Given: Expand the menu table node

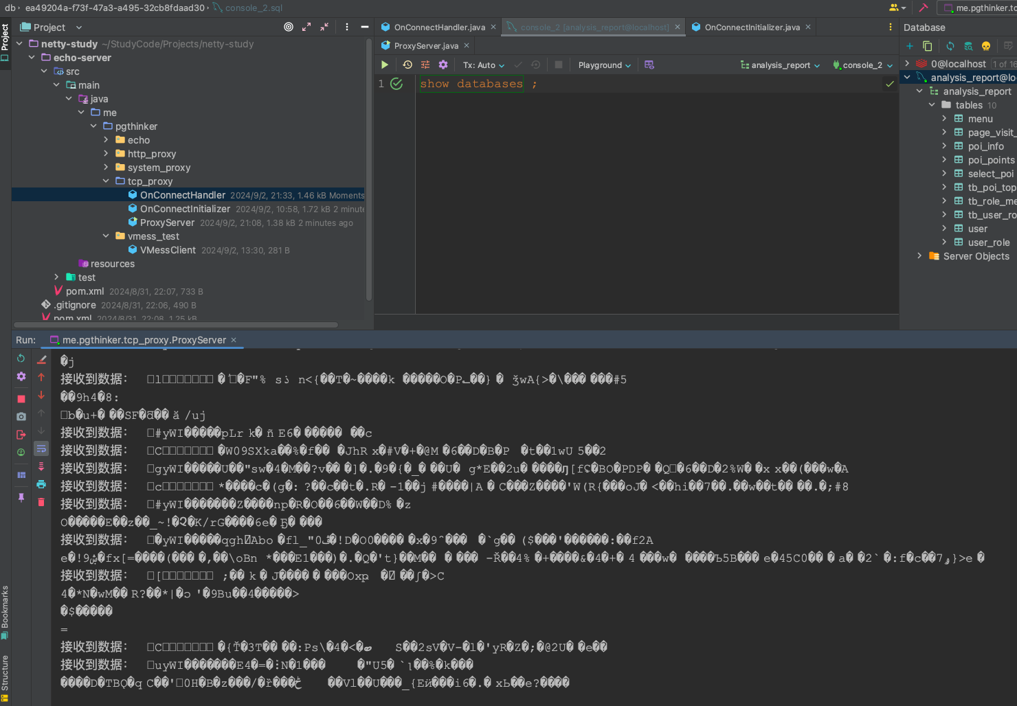Looking at the screenshot, I should pos(944,119).
